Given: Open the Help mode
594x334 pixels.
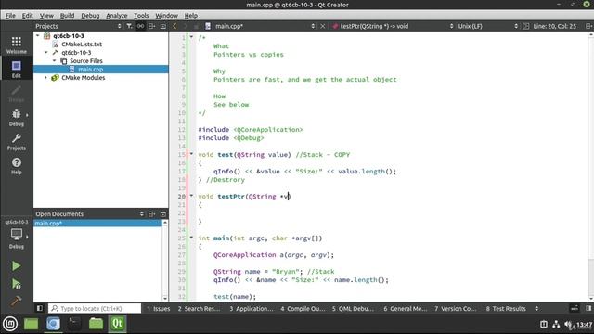Looking at the screenshot, I should click(17, 166).
